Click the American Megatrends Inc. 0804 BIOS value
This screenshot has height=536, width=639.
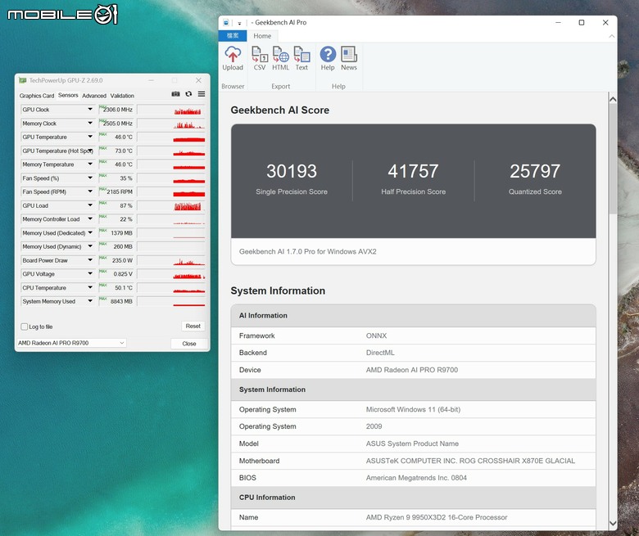point(416,478)
